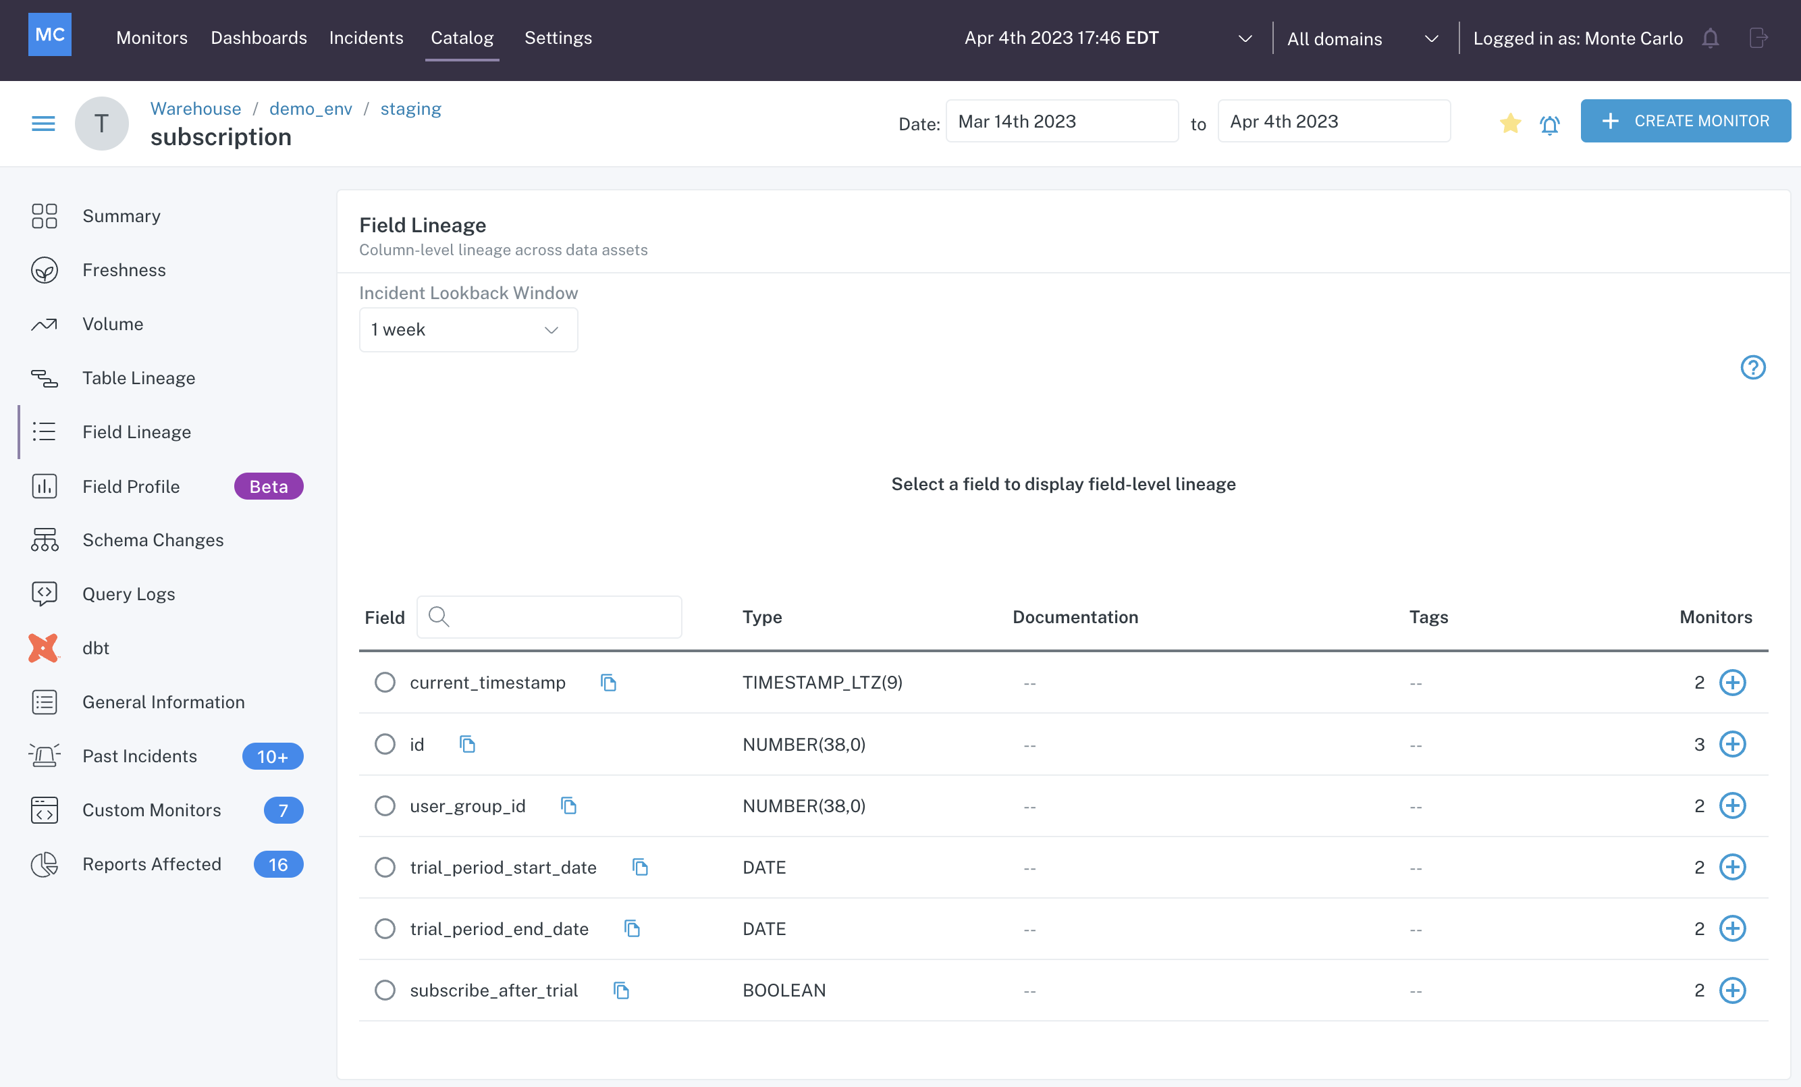Click the end date field Apr 4th 2023

coord(1333,122)
